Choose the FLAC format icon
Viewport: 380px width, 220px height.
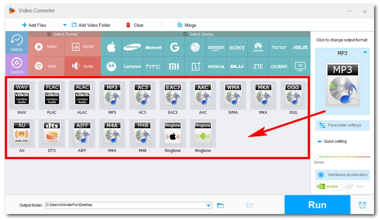pyautogui.click(x=52, y=95)
